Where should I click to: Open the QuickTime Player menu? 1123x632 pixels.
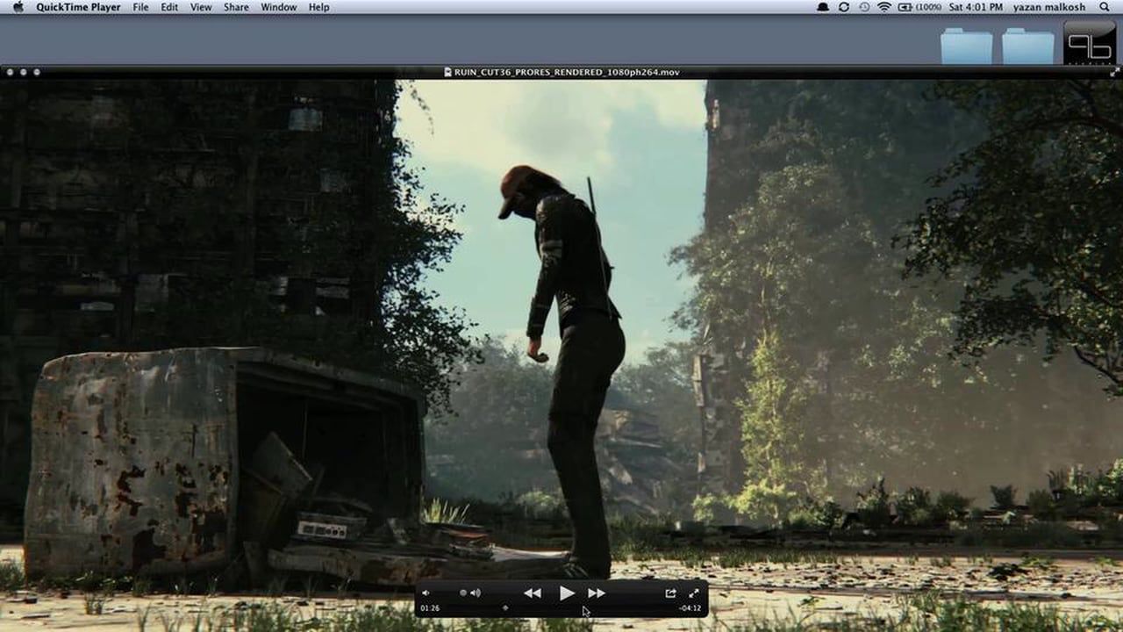point(78,7)
